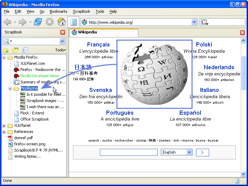Open the address bar URL dropdown

194,22
